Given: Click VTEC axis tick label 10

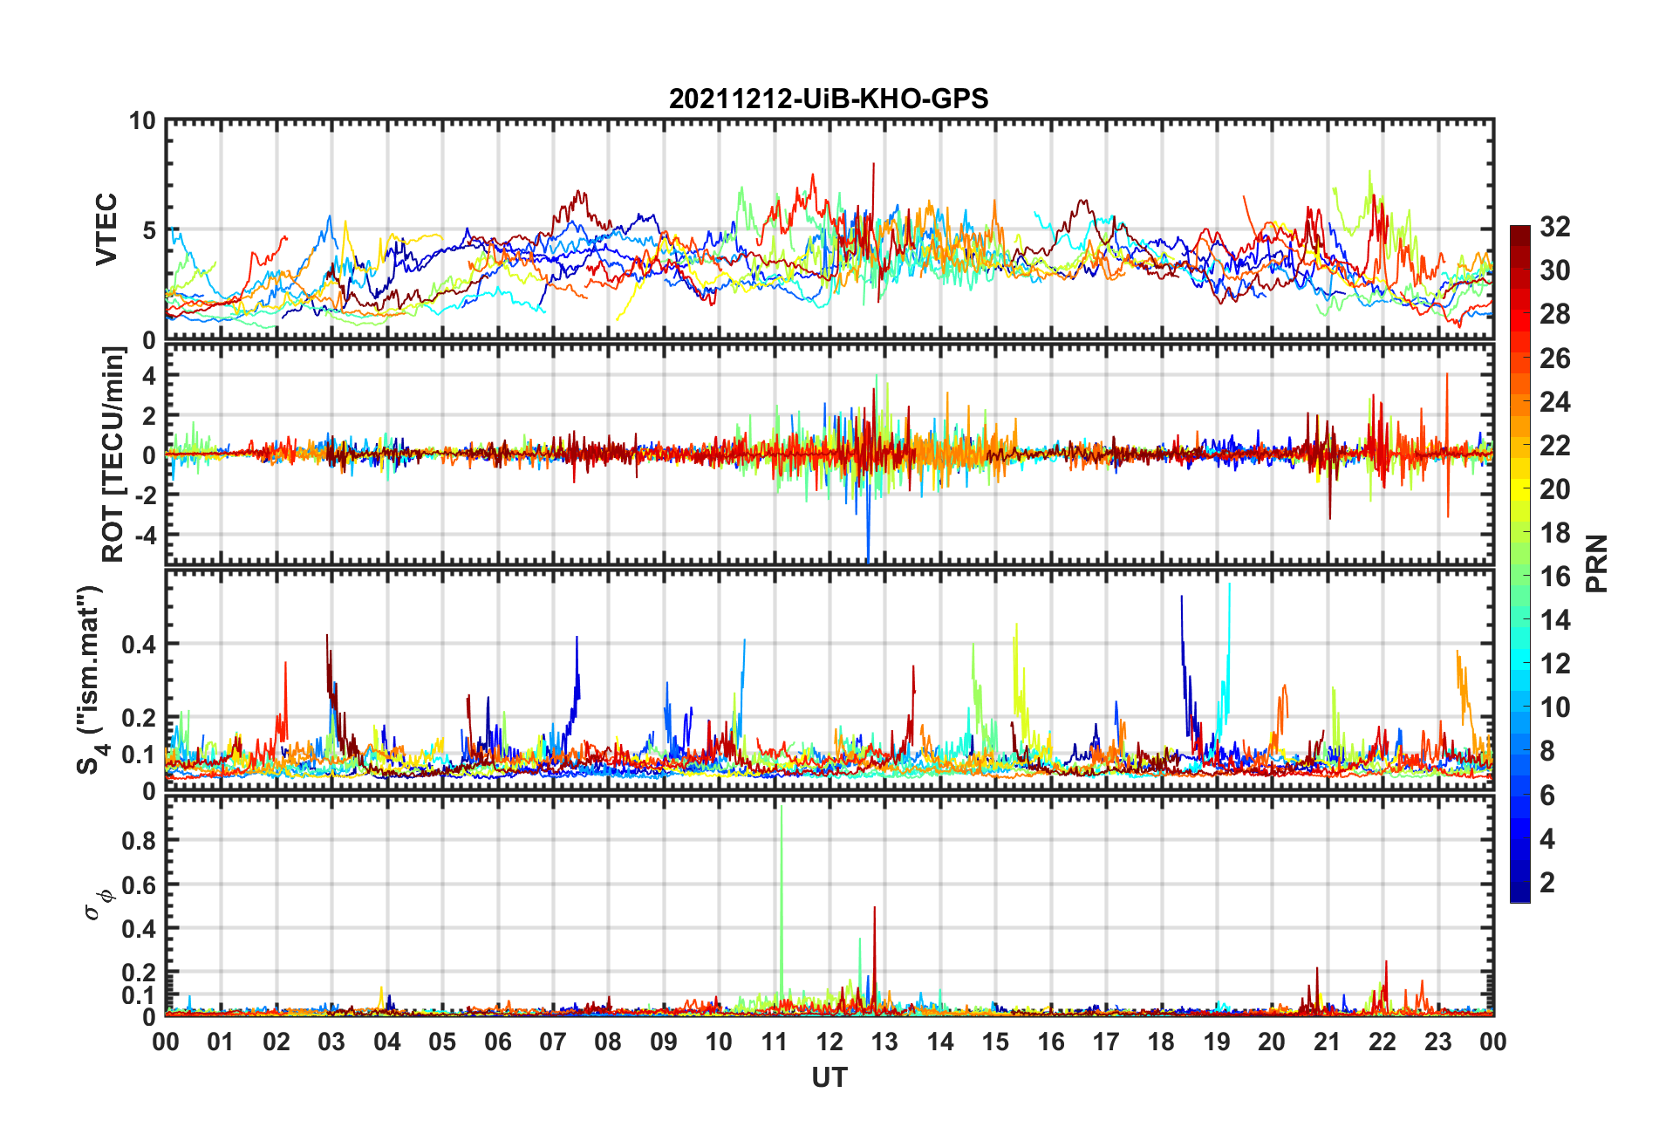Looking at the screenshot, I should point(142,121).
